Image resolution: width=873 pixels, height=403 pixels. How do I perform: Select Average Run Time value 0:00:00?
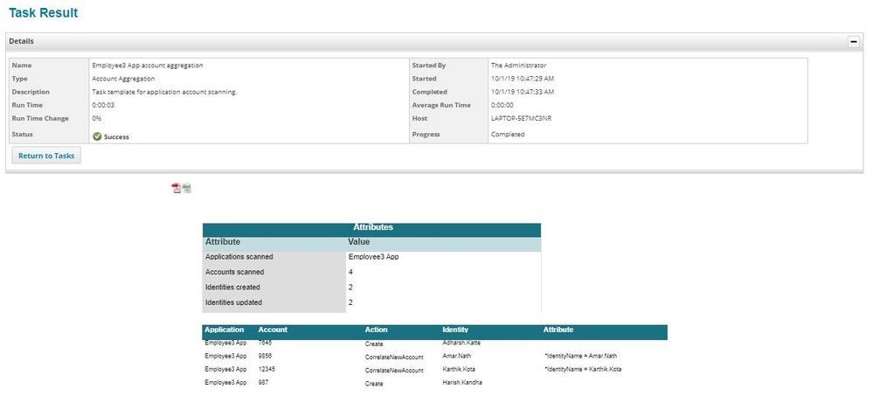coord(502,105)
